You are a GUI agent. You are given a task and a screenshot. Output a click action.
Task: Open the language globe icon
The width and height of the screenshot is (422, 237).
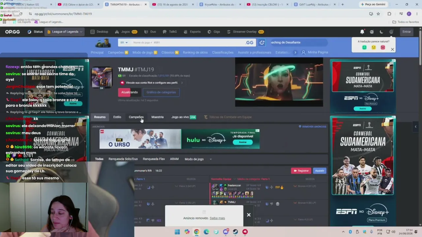pyautogui.click(x=391, y=32)
